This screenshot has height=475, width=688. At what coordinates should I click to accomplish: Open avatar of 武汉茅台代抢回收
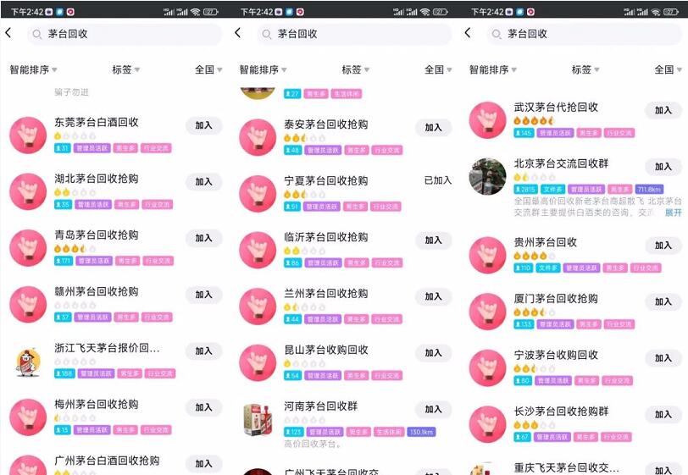click(x=487, y=120)
